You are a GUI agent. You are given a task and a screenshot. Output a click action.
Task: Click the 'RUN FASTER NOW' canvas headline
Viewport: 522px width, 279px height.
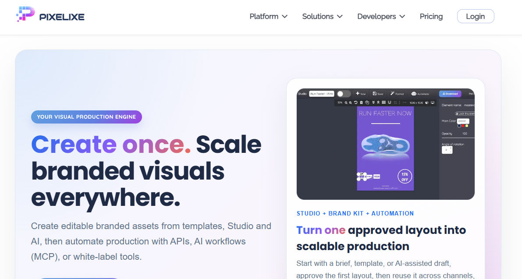click(x=385, y=113)
